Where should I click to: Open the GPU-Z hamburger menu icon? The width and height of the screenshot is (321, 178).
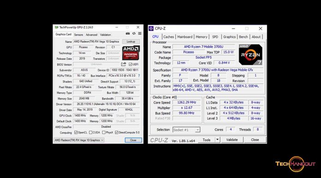[140, 34]
